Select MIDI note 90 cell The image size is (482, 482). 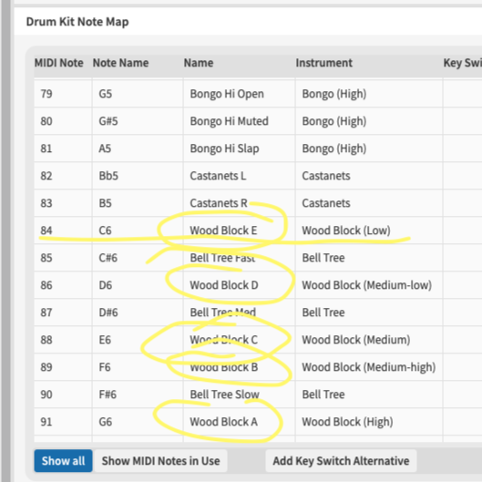click(x=63, y=395)
